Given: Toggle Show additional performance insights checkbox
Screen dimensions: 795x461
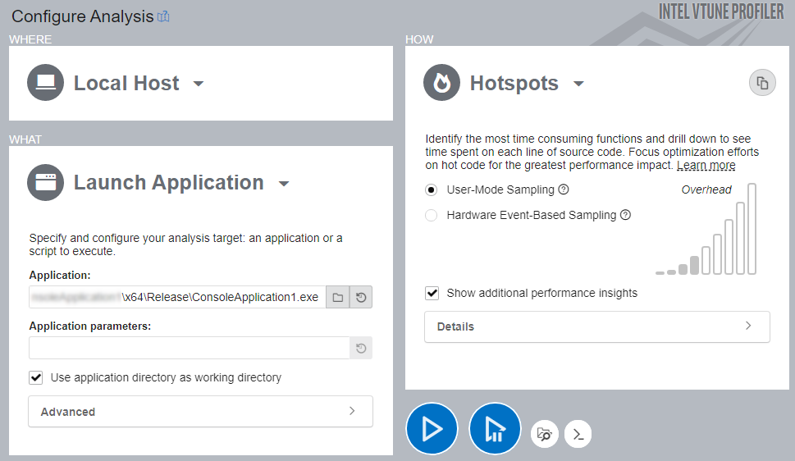Looking at the screenshot, I should [432, 293].
